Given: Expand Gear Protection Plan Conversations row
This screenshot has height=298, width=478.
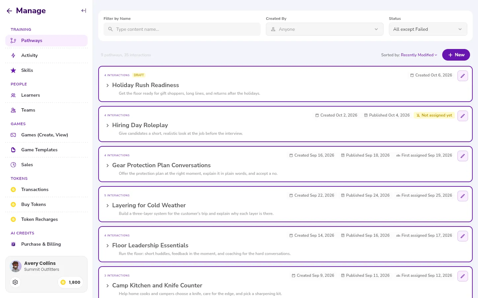Looking at the screenshot, I should coord(108,166).
